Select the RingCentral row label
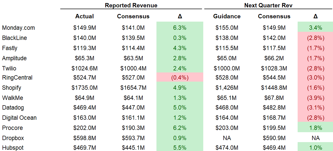This screenshot has width=333, height=151. tap(17, 78)
